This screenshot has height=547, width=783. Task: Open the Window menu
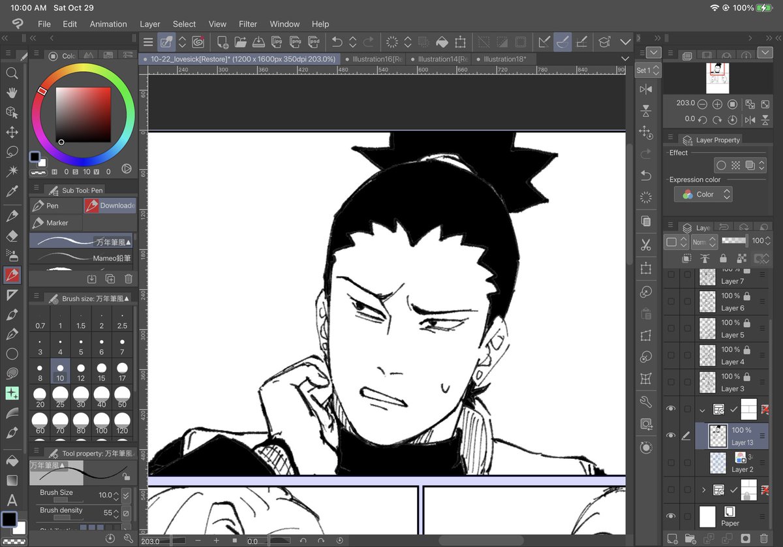285,24
